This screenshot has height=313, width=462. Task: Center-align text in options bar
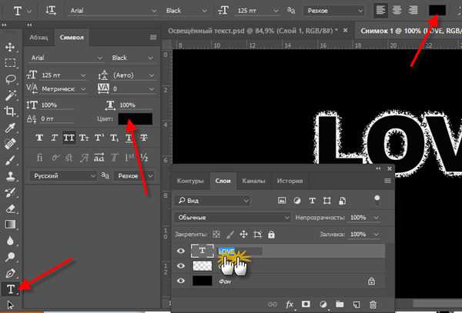click(x=397, y=11)
